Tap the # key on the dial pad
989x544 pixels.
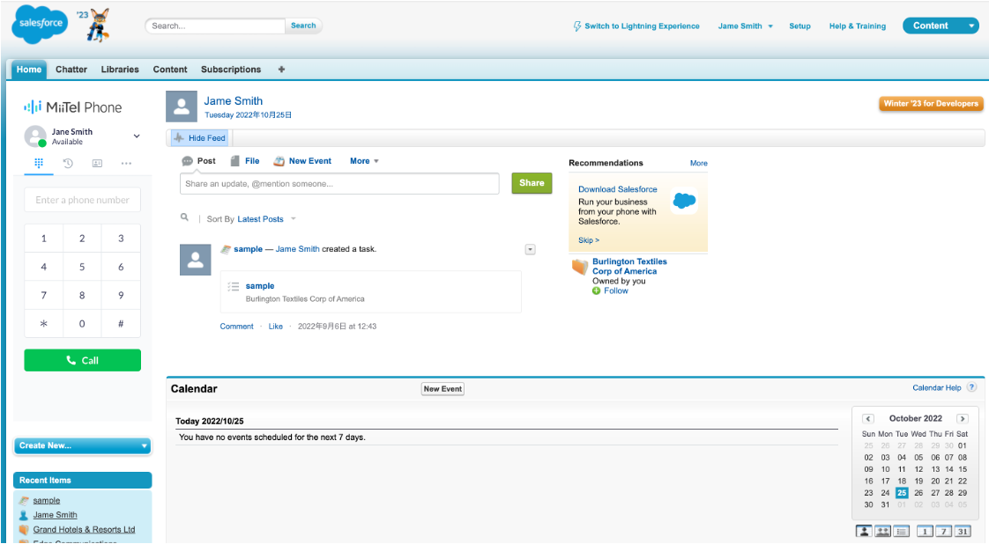[x=121, y=324]
